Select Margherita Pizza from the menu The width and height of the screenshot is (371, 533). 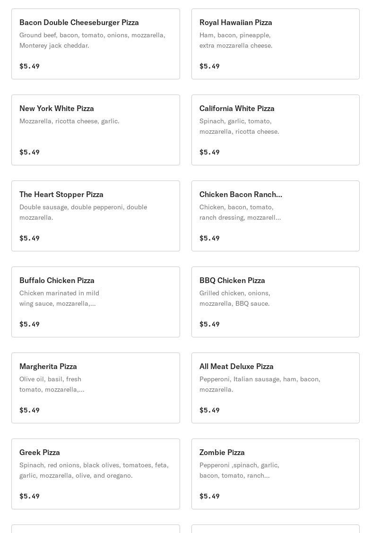(x=95, y=388)
